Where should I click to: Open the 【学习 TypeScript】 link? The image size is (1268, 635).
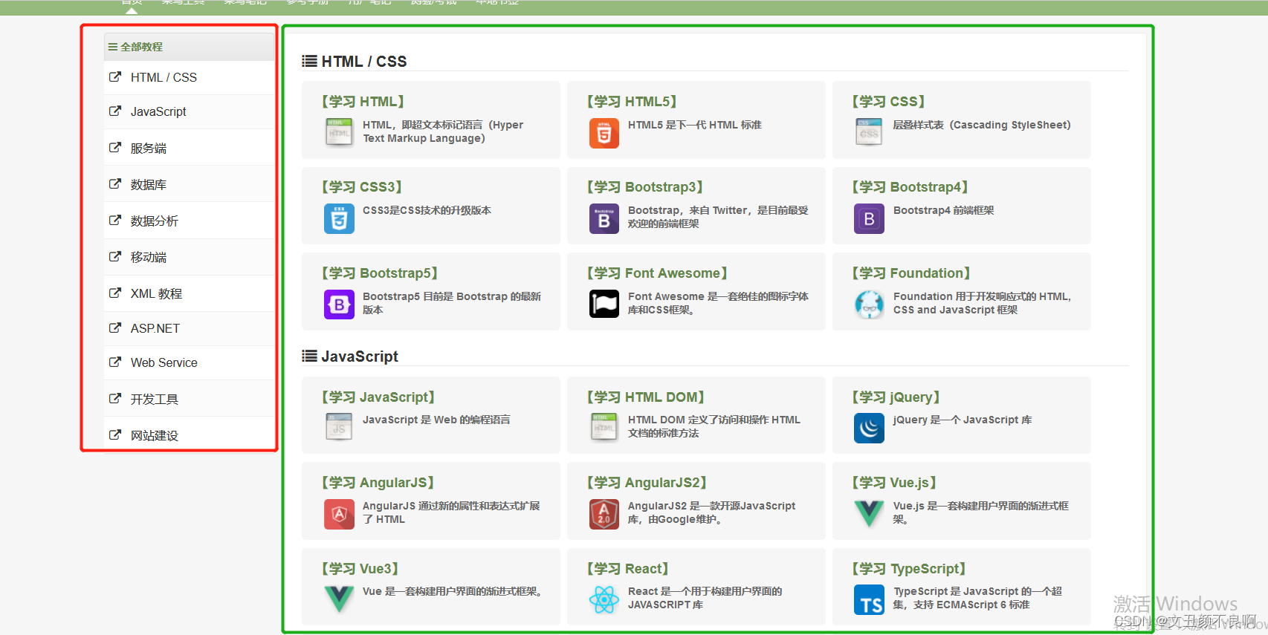pos(908,569)
